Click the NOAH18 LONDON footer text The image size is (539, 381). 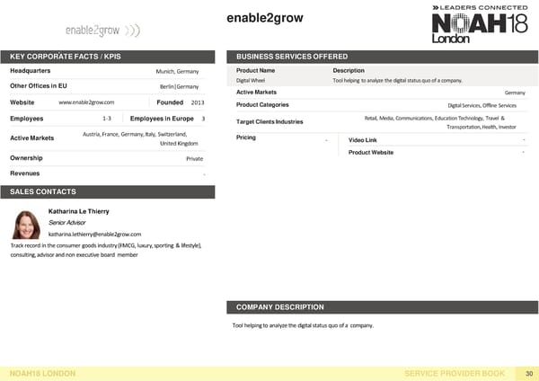point(42,372)
